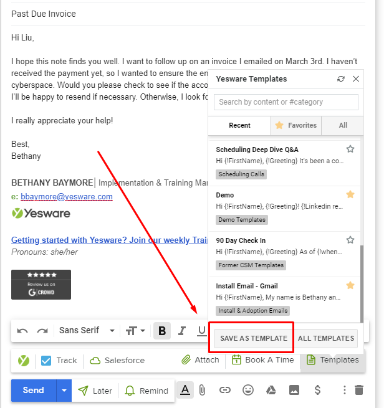This screenshot has height=408, width=384.
Task: Insert file from Google Drive
Action: [x=271, y=390]
